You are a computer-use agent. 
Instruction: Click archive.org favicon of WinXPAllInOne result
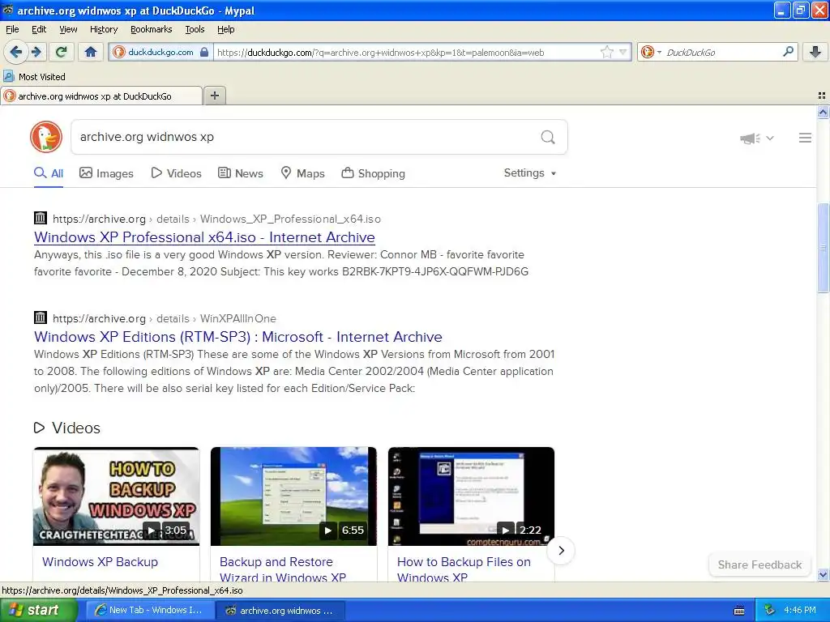[x=41, y=317]
